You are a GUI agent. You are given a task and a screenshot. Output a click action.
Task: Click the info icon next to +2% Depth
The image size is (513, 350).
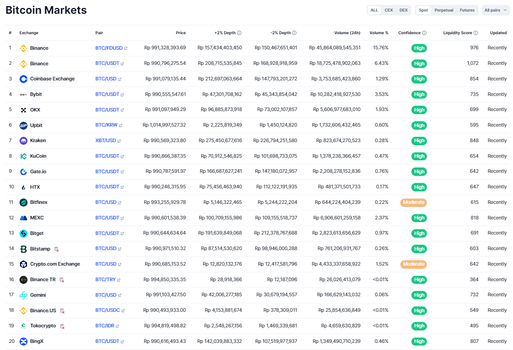coord(239,33)
